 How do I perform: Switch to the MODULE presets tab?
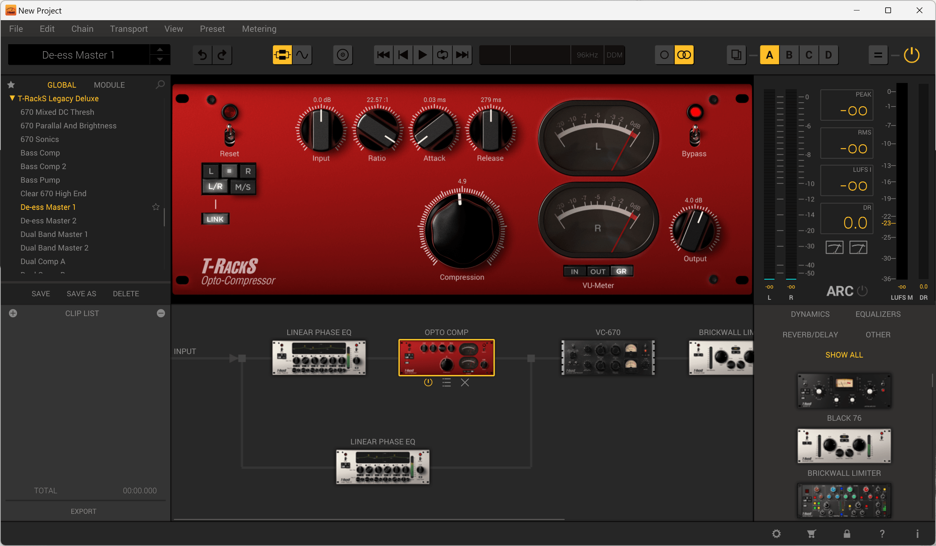[x=109, y=85]
